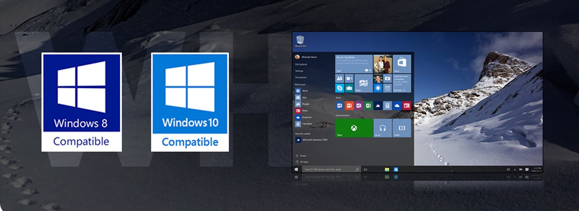This screenshot has height=211, width=579.
Task: Click the volume speaker icon in system tray
Action: click(x=508, y=169)
